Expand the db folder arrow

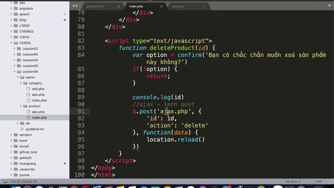[x=18, y=123]
